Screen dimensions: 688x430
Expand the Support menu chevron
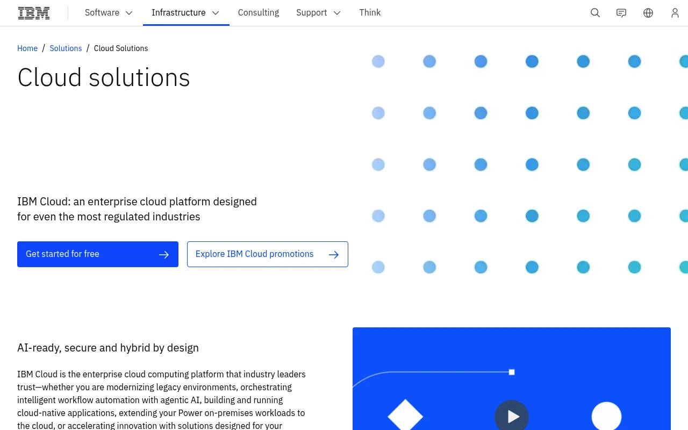click(x=337, y=13)
